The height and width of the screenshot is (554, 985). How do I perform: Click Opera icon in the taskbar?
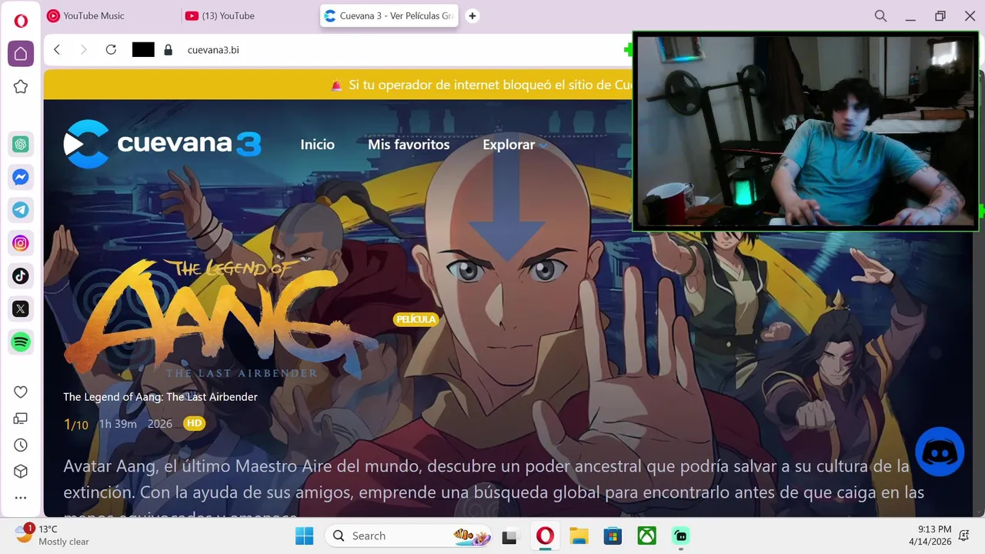pos(545,536)
